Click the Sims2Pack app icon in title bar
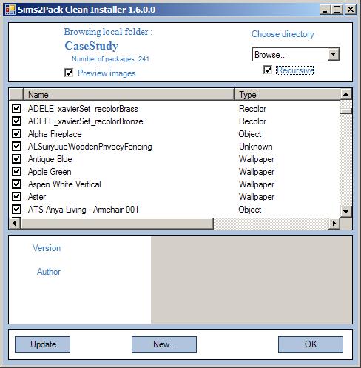Viewport: 361px width, 368px height. point(10,10)
